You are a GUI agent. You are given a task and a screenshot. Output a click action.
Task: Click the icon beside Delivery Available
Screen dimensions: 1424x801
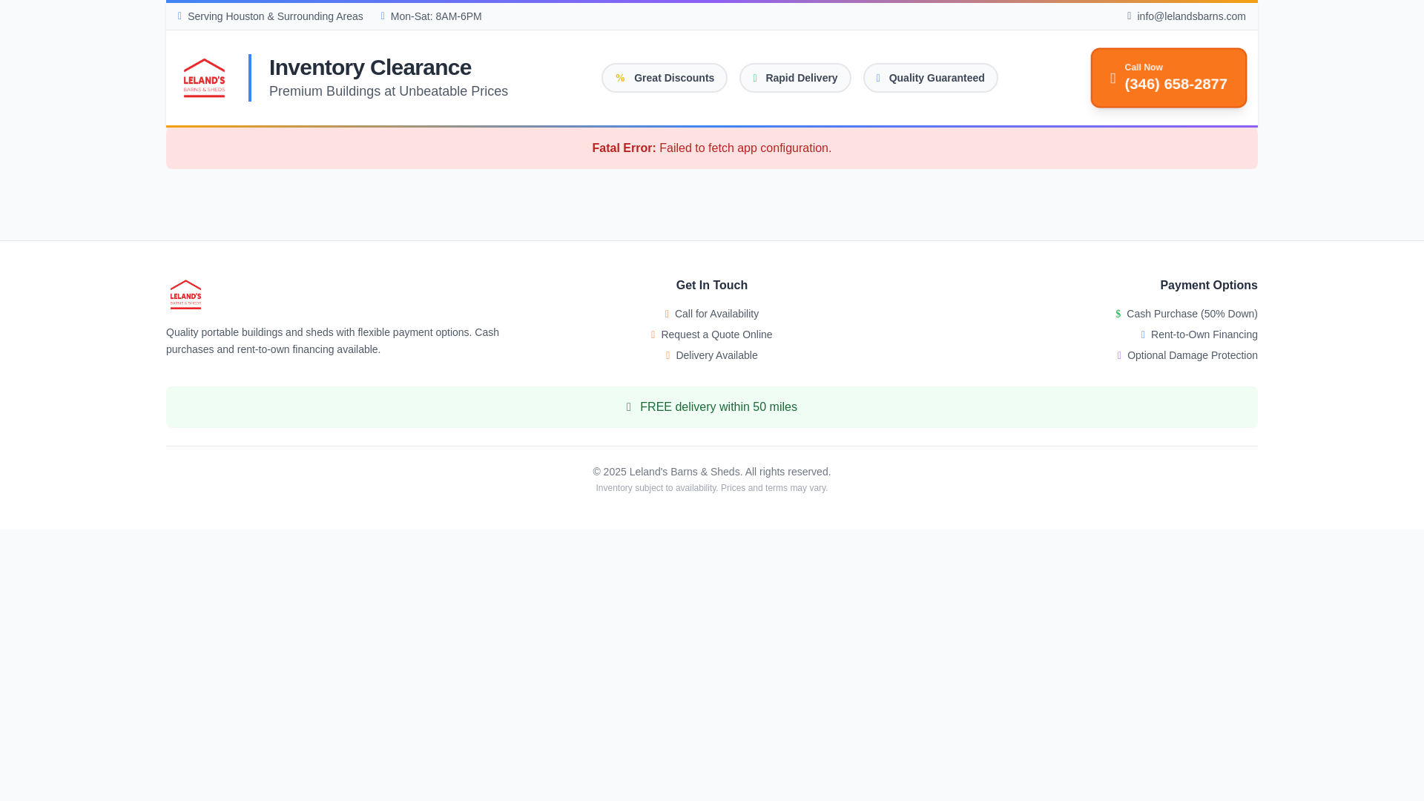(x=667, y=355)
